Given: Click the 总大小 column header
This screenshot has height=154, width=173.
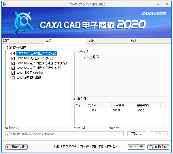Looking at the screenshot, I should pyautogui.click(x=99, y=105).
